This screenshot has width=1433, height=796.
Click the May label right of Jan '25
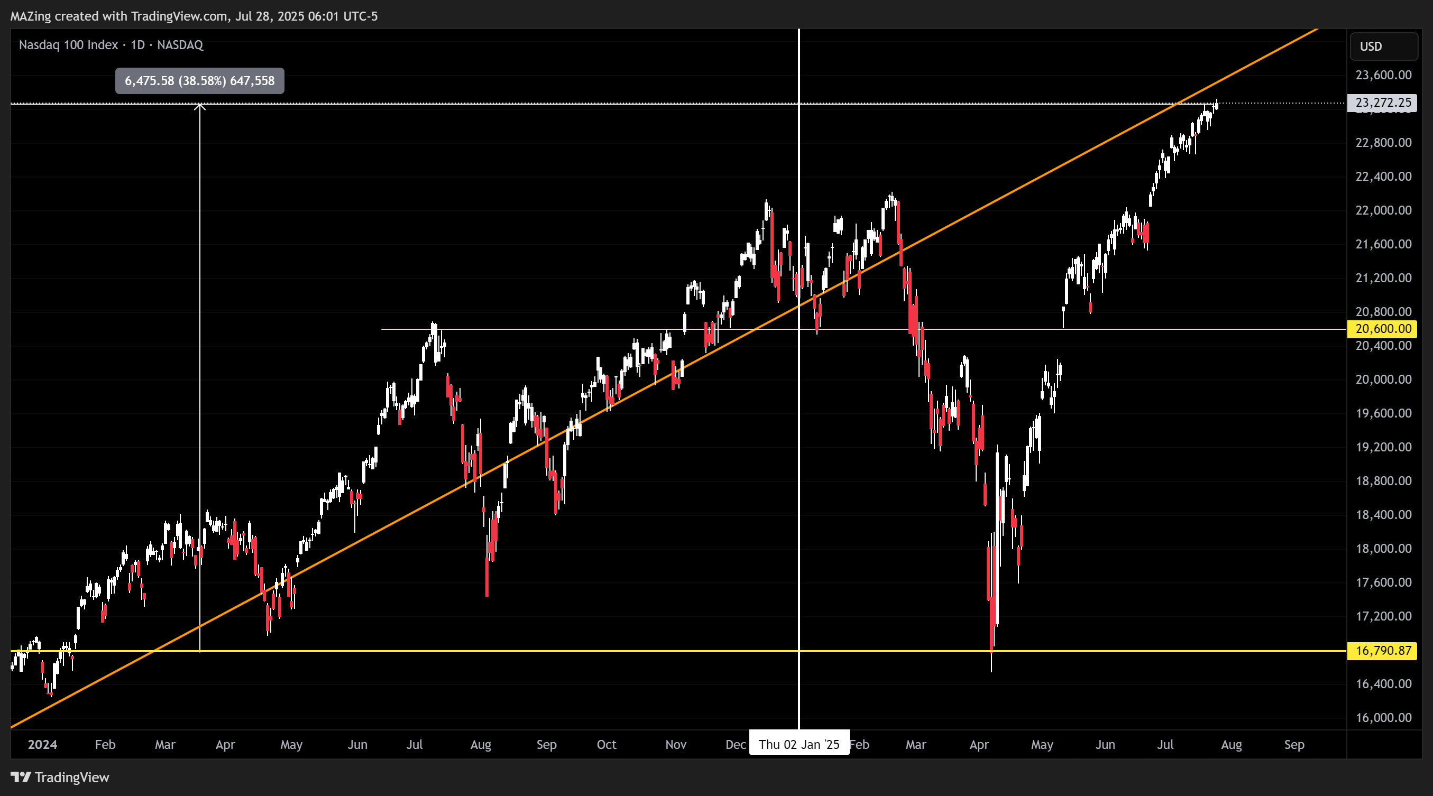[x=1042, y=744]
